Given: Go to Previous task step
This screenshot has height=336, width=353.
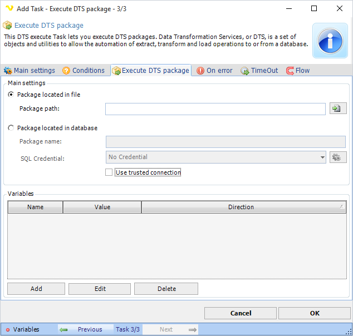Looking at the screenshot, I should coord(86,329).
